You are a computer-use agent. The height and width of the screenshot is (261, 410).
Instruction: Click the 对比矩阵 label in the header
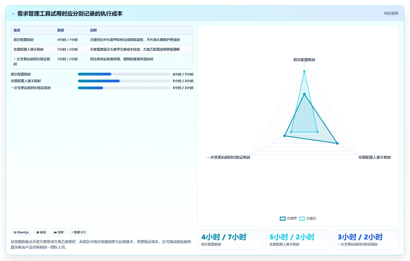pyautogui.click(x=391, y=13)
